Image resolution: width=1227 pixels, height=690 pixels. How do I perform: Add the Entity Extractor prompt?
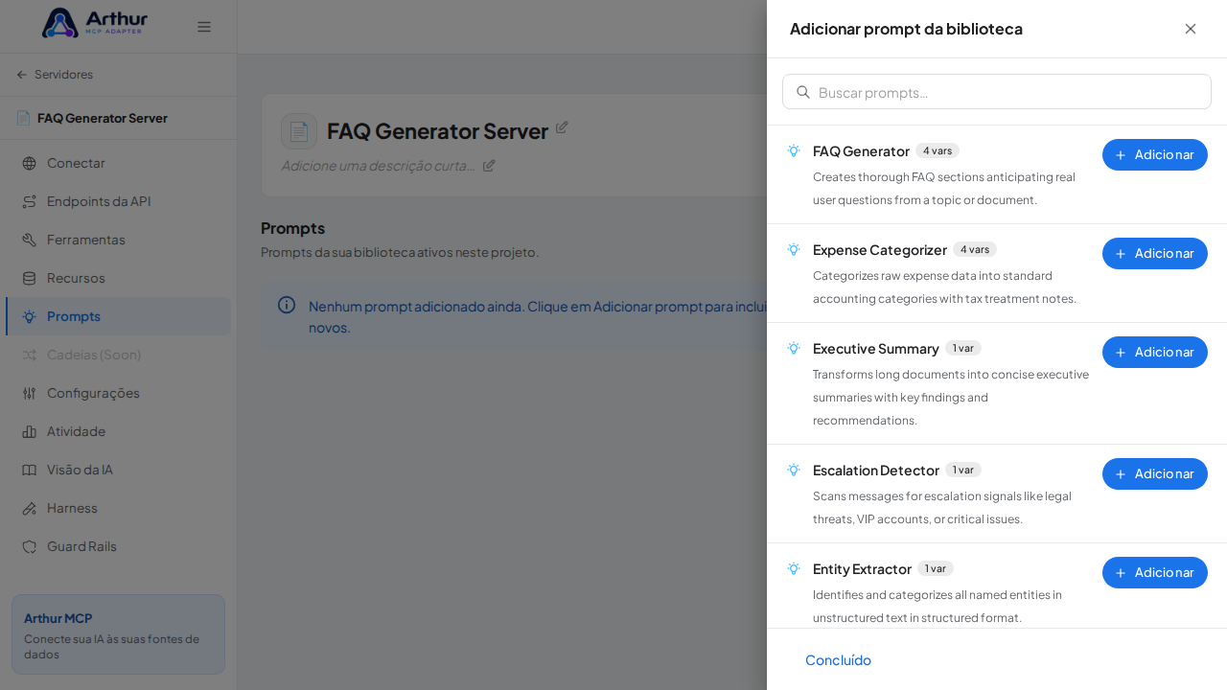click(x=1155, y=572)
